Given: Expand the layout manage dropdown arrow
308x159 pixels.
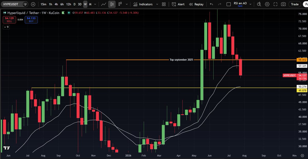Looking at the screenshot, I should pos(251,4).
